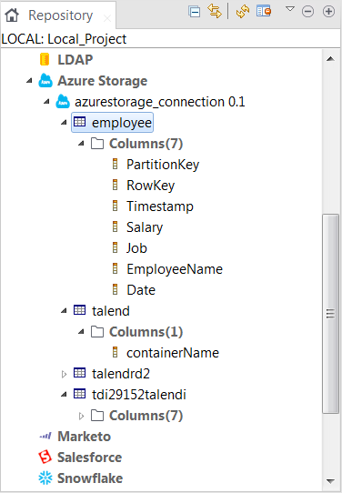Close the Repository tab

(107, 18)
